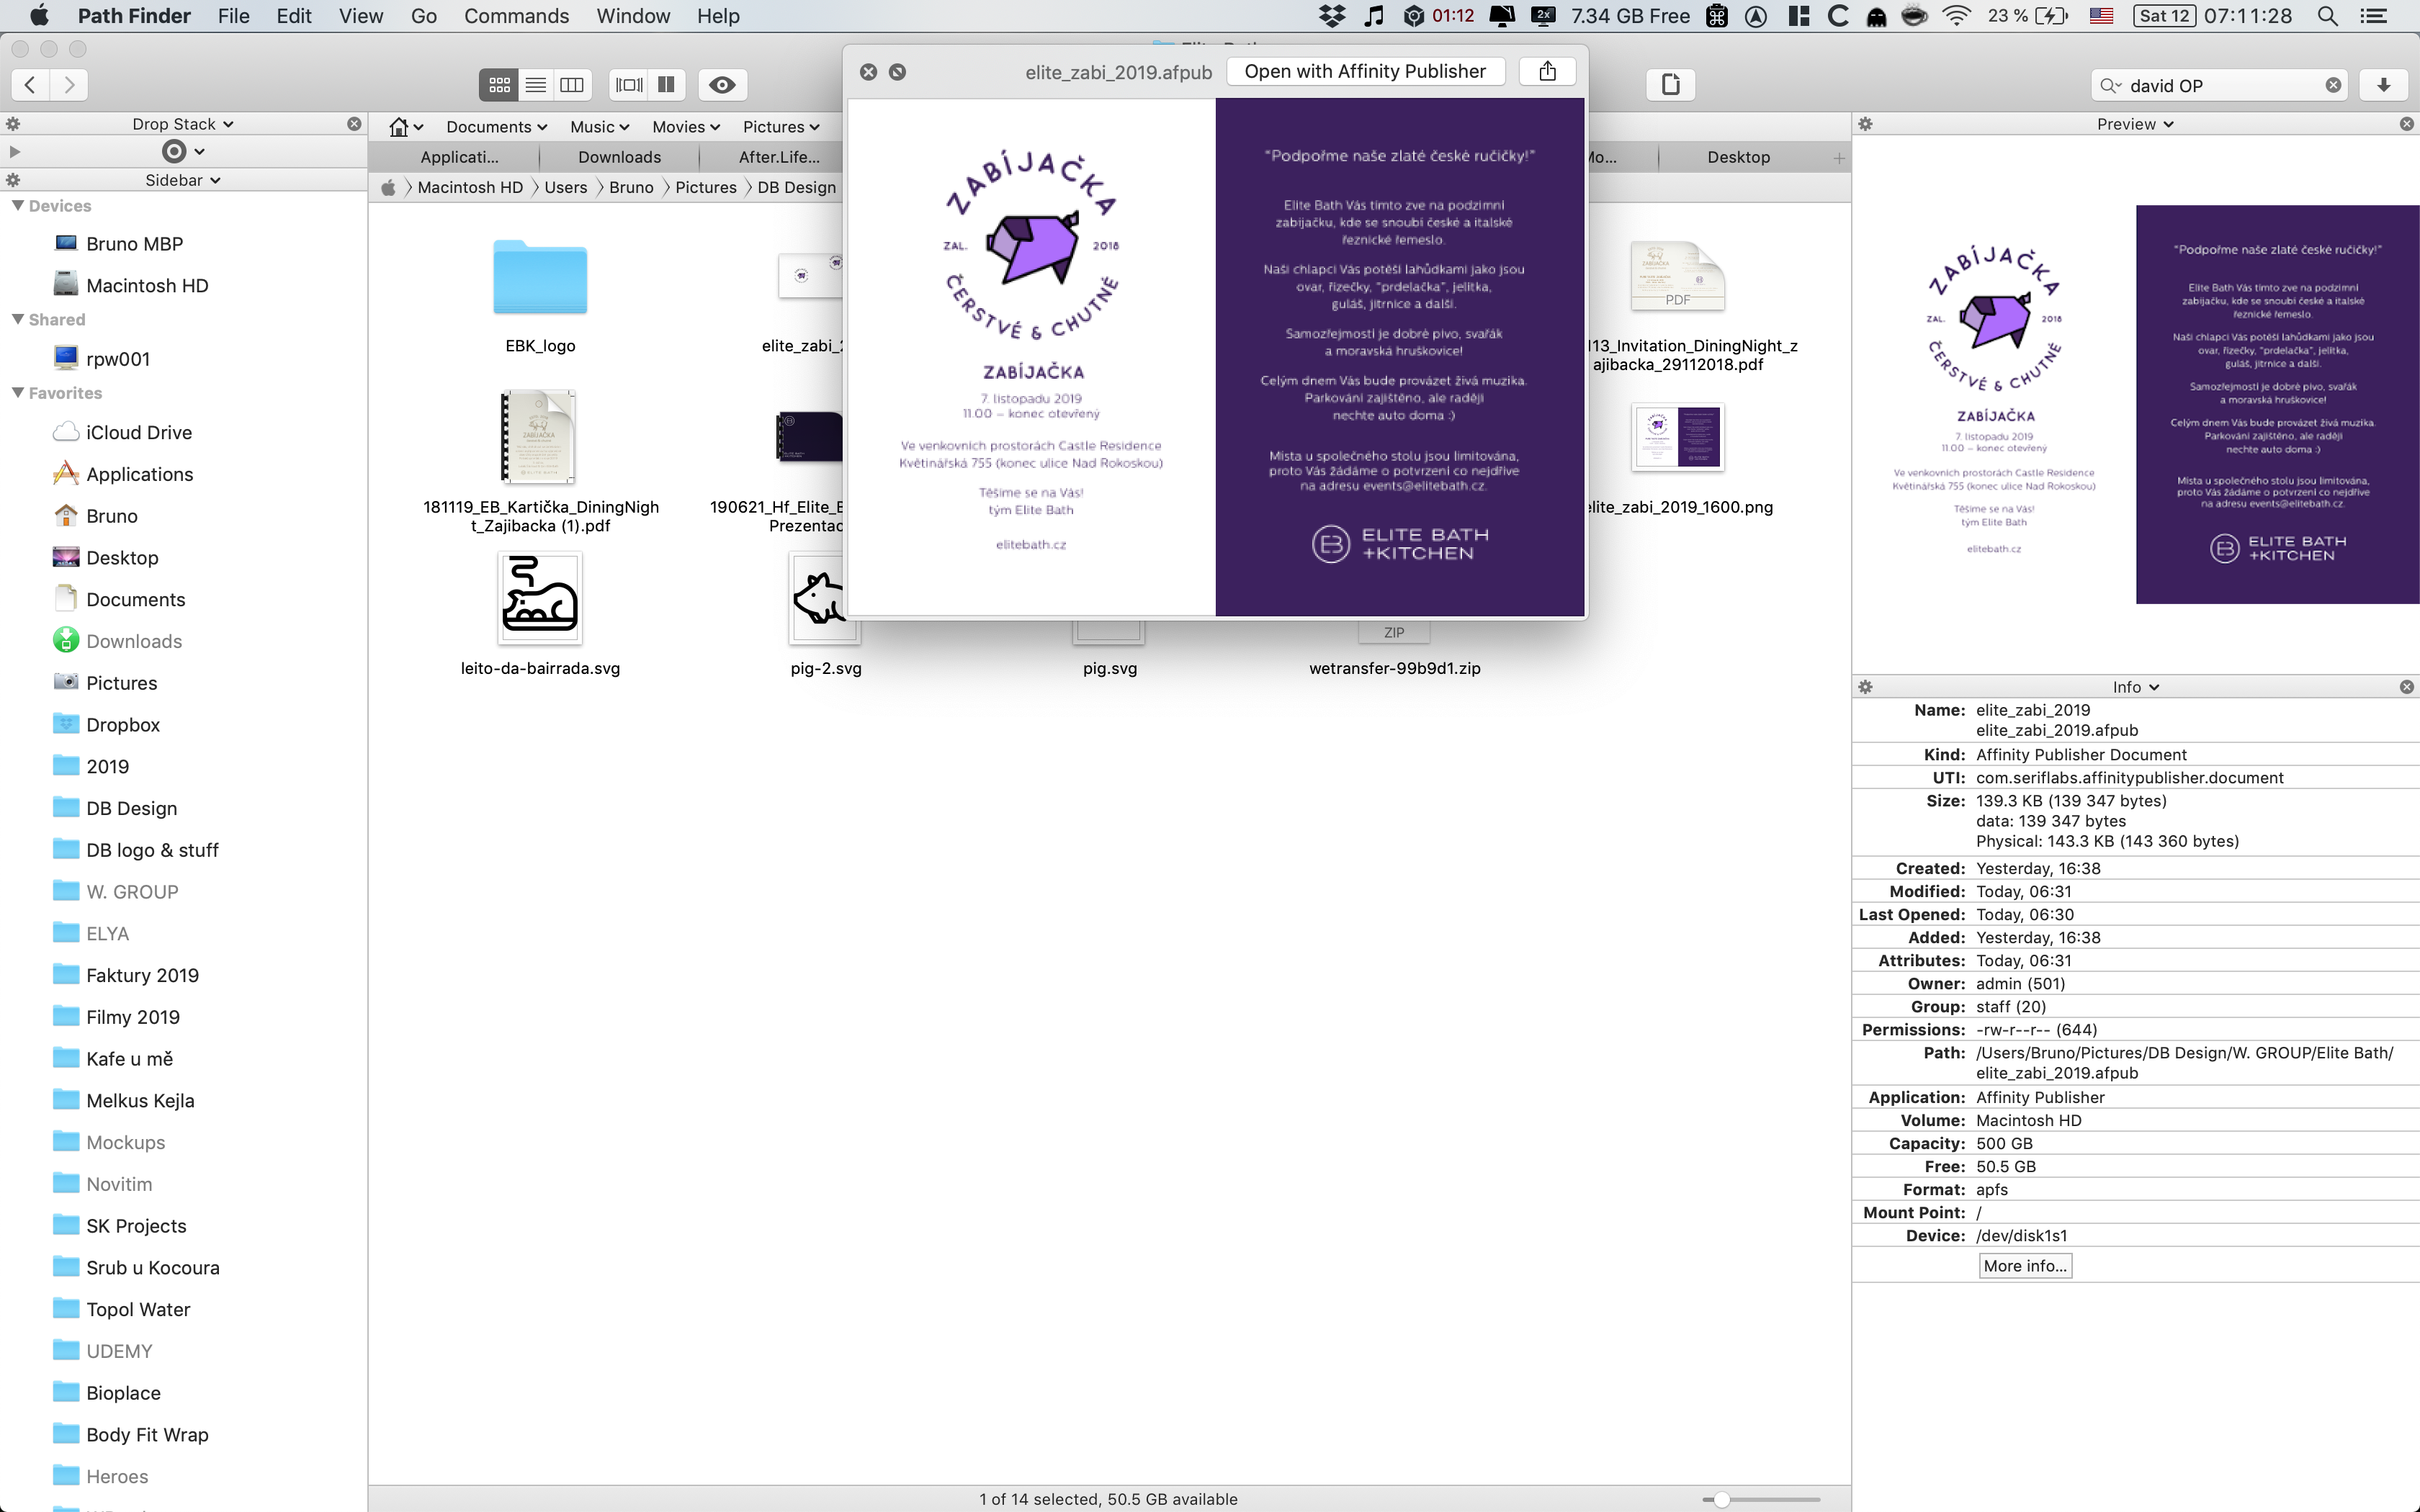2420x1512 pixels.
Task: Open the Commands menu
Action: [516, 16]
